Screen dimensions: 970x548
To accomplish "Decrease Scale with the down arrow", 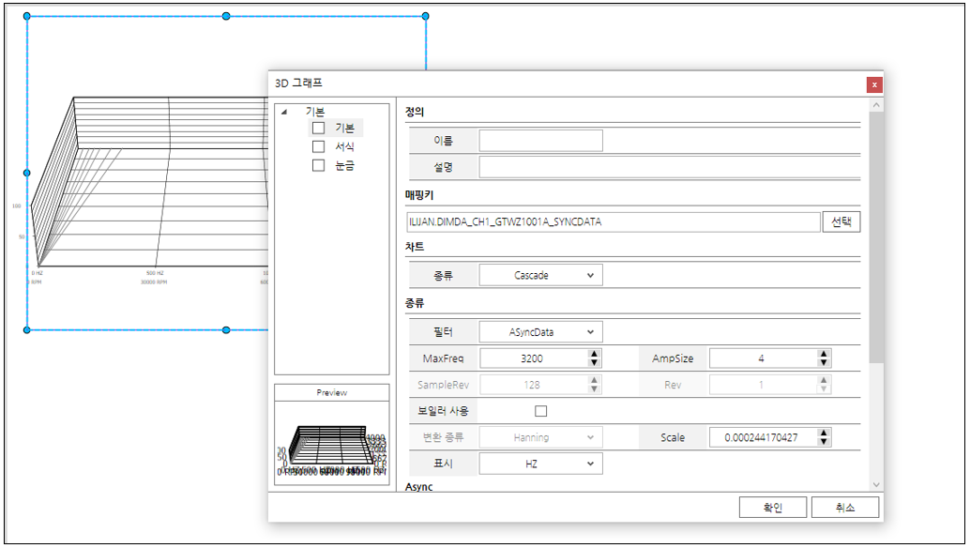I will (x=824, y=442).
